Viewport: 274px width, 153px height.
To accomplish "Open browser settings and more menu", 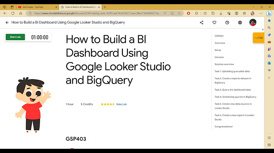I will point(261,13).
